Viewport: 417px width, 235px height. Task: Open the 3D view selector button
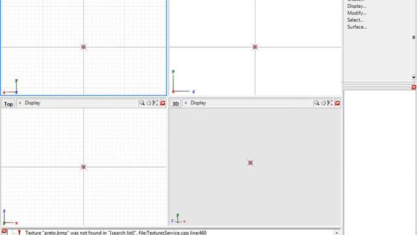tap(175, 103)
